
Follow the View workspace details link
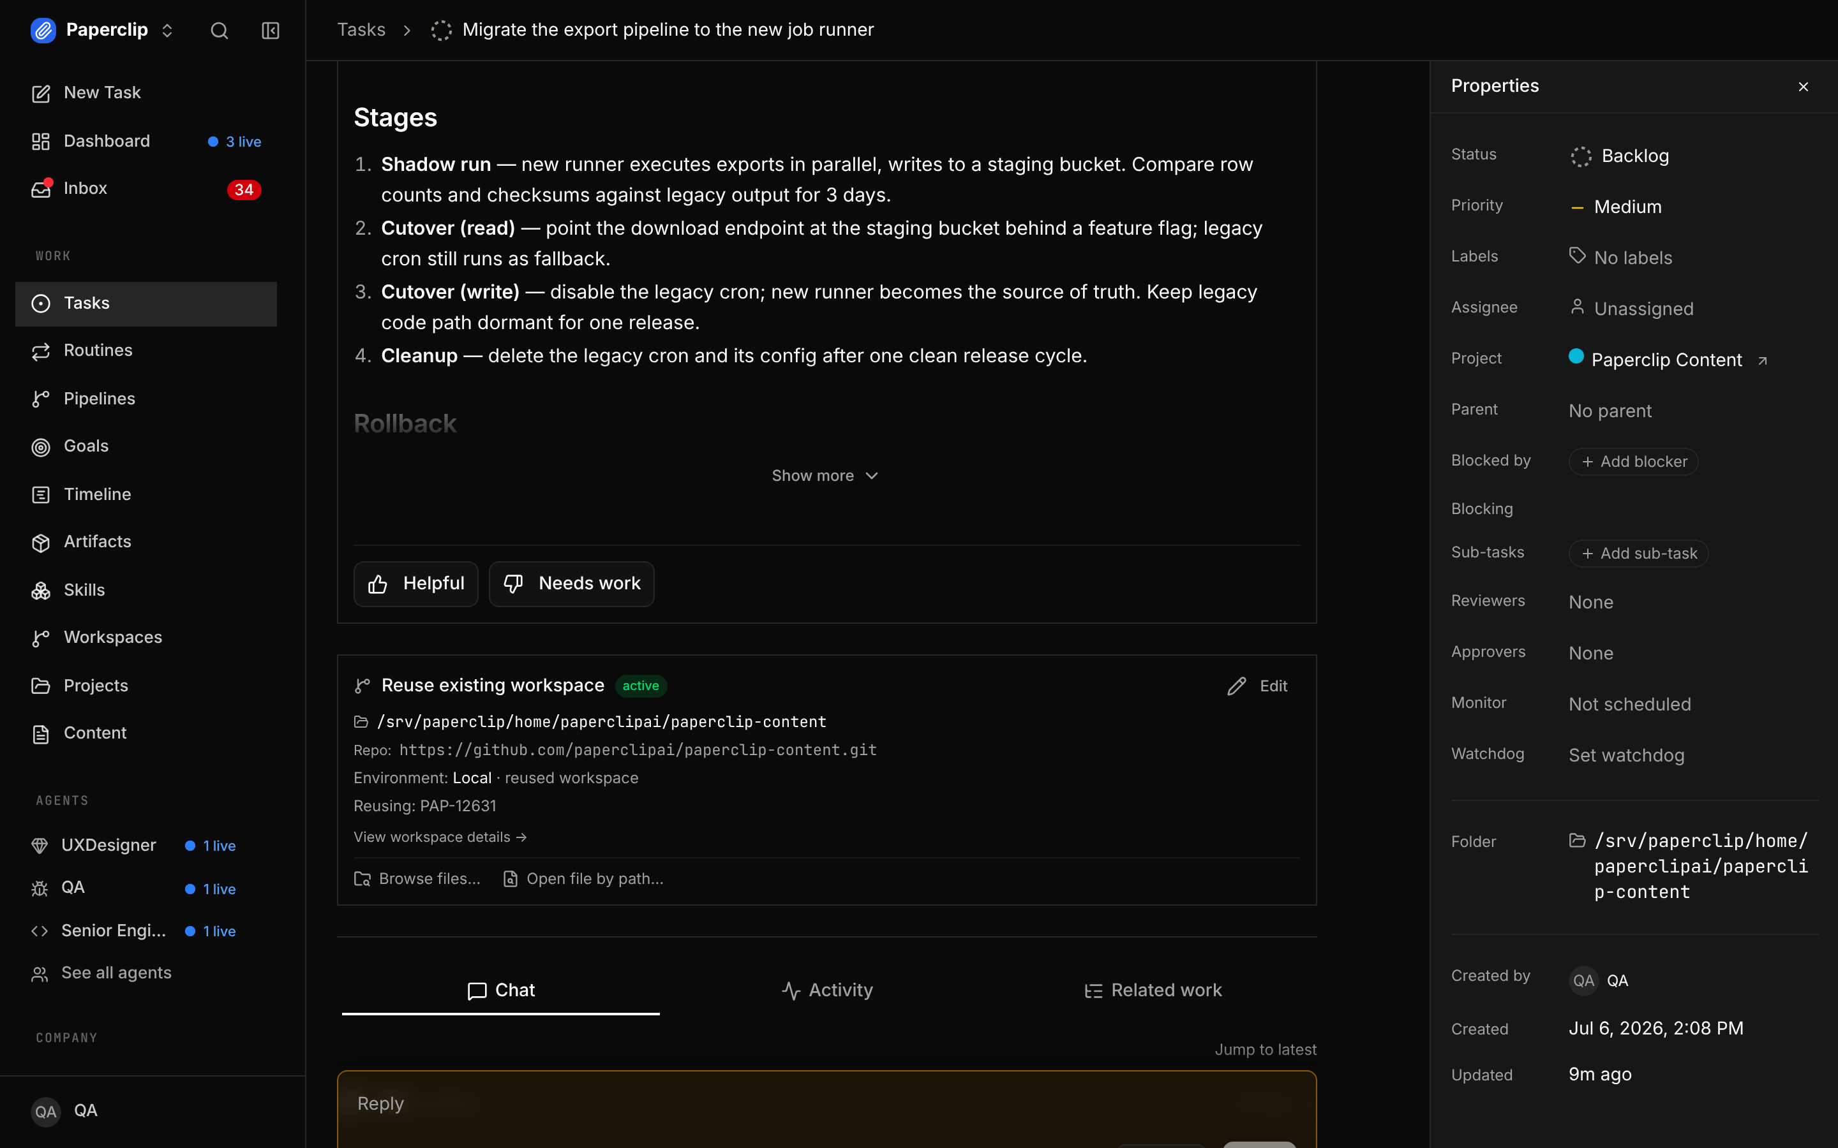(440, 837)
